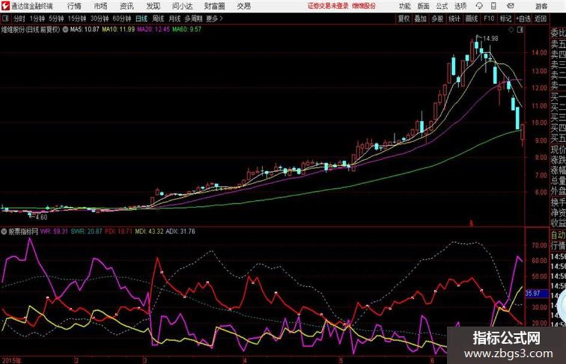Click the MA5: 10.87 label
Viewport: 566px width, 364px height.
coord(84,29)
